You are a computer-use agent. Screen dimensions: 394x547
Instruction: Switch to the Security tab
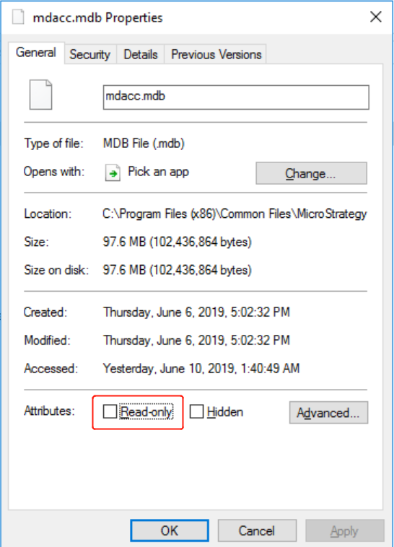(x=89, y=54)
